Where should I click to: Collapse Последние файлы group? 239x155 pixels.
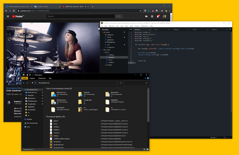pos(45,117)
